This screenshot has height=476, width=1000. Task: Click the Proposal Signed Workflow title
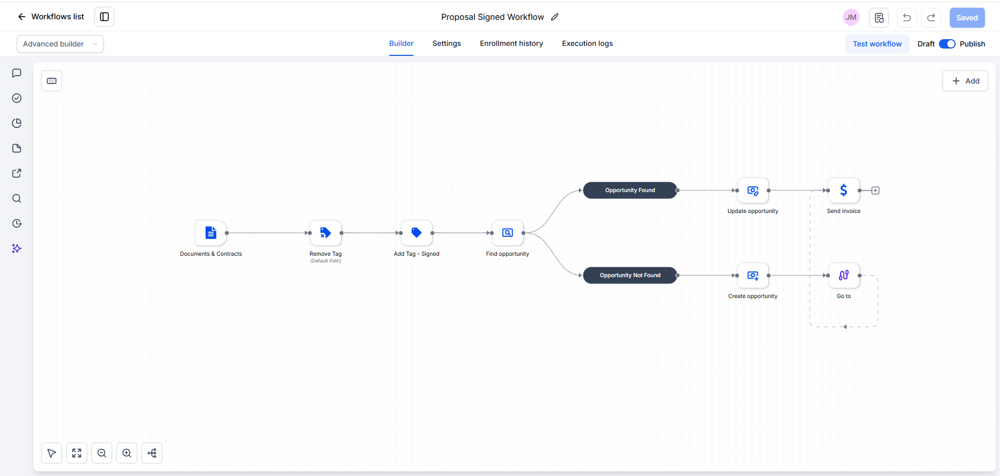point(492,17)
